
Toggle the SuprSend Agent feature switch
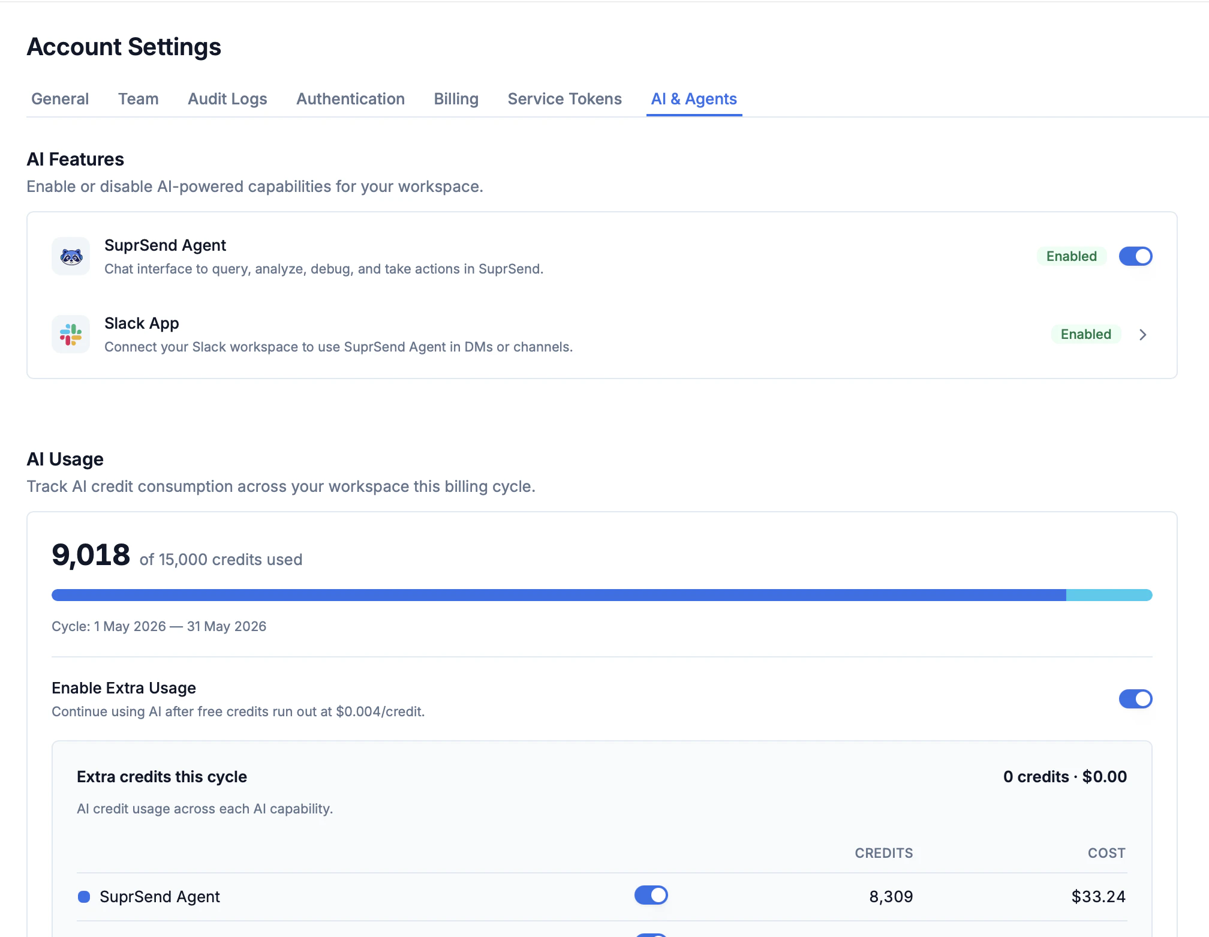click(x=1135, y=256)
